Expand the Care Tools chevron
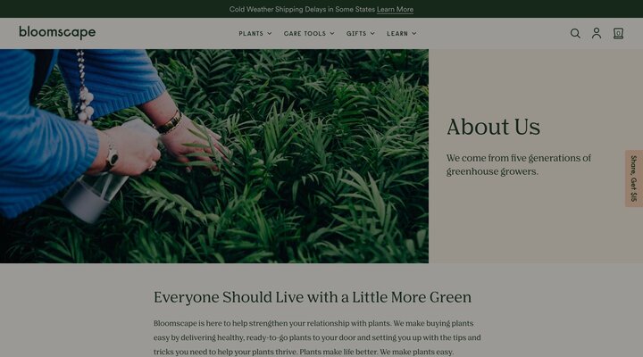Screen dimensions: 643x357 point(332,34)
